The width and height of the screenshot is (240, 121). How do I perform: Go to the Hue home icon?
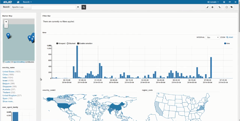click(x=18, y=2)
